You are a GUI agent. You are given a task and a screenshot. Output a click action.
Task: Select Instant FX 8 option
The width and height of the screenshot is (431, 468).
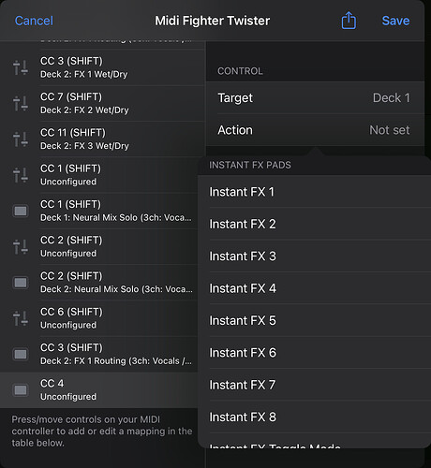314,417
